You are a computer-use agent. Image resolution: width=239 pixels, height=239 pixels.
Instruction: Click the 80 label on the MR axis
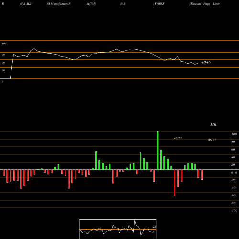click(233, 142)
